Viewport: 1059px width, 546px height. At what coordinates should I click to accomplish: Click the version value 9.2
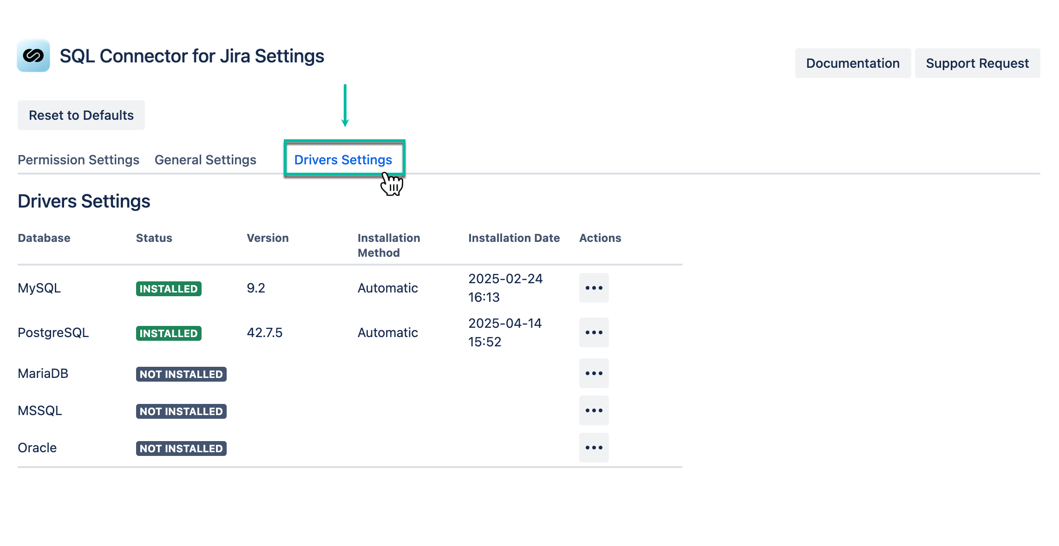click(x=256, y=288)
